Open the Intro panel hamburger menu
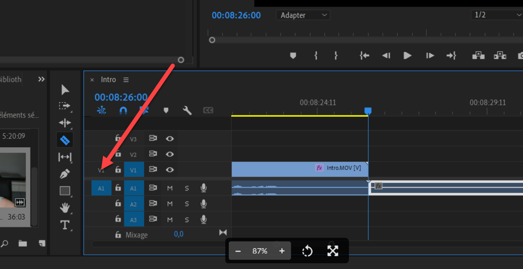Image resolution: width=523 pixels, height=269 pixels. [x=126, y=79]
